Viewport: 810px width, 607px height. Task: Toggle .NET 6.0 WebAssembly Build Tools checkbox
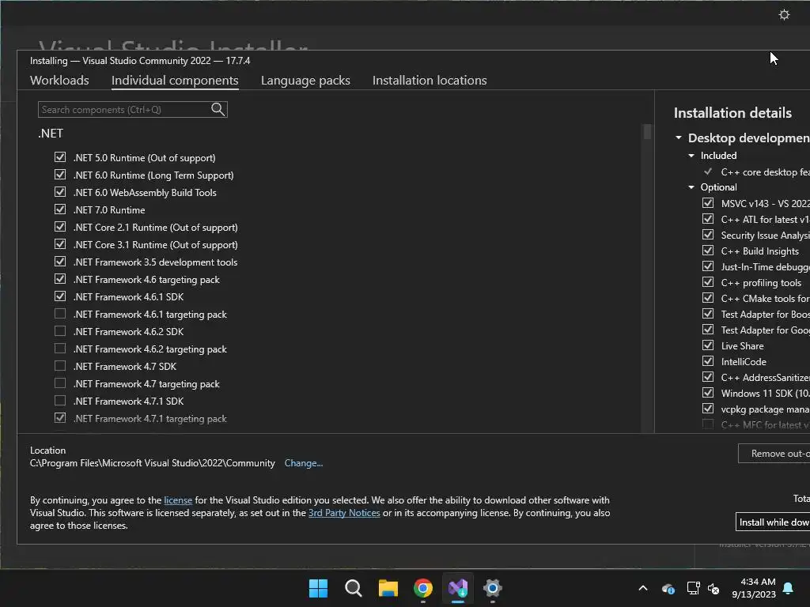pos(60,192)
